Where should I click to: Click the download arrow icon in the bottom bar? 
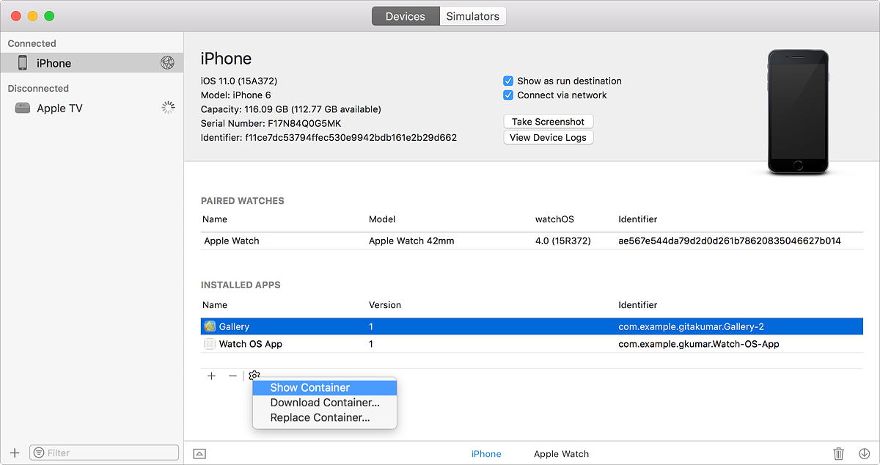tap(864, 454)
